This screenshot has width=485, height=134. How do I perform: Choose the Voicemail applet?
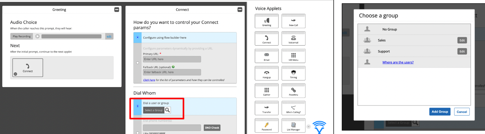click(x=293, y=39)
